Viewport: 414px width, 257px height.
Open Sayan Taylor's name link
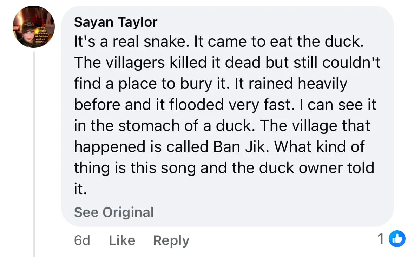[116, 22]
